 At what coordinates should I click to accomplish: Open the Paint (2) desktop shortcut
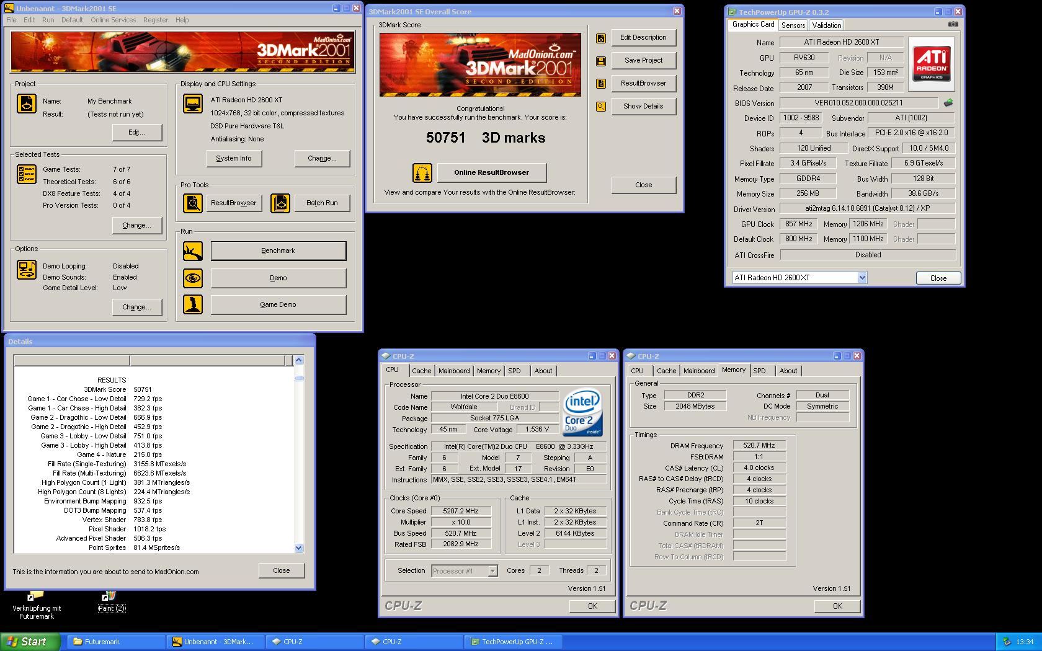click(112, 601)
